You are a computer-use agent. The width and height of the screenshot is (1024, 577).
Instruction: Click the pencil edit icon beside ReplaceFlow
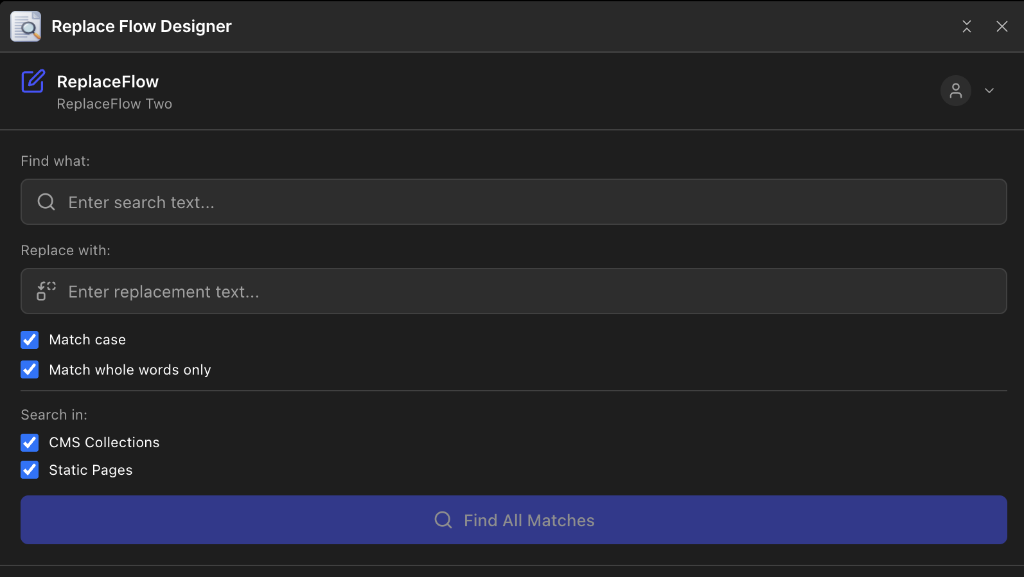click(x=33, y=82)
